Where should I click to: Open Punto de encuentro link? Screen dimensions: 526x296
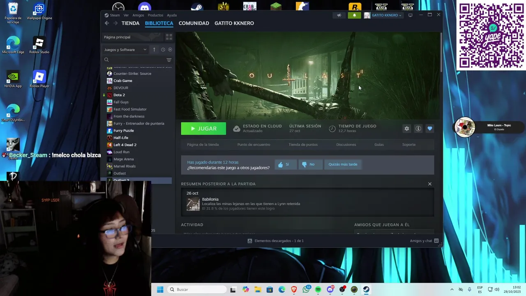pyautogui.click(x=254, y=145)
